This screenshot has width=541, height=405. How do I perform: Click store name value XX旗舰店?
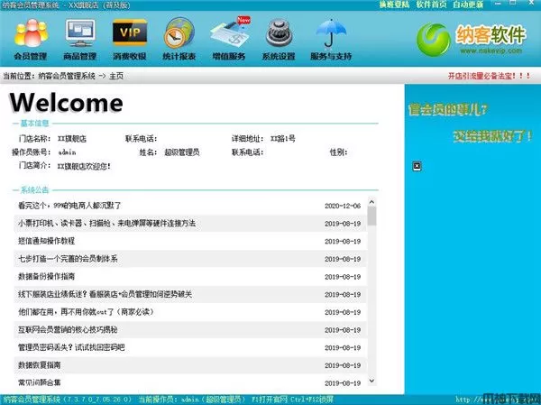click(72, 139)
